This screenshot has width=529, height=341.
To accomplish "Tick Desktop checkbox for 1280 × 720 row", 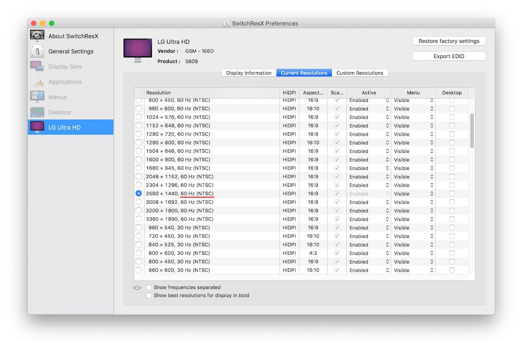I will pos(452,134).
